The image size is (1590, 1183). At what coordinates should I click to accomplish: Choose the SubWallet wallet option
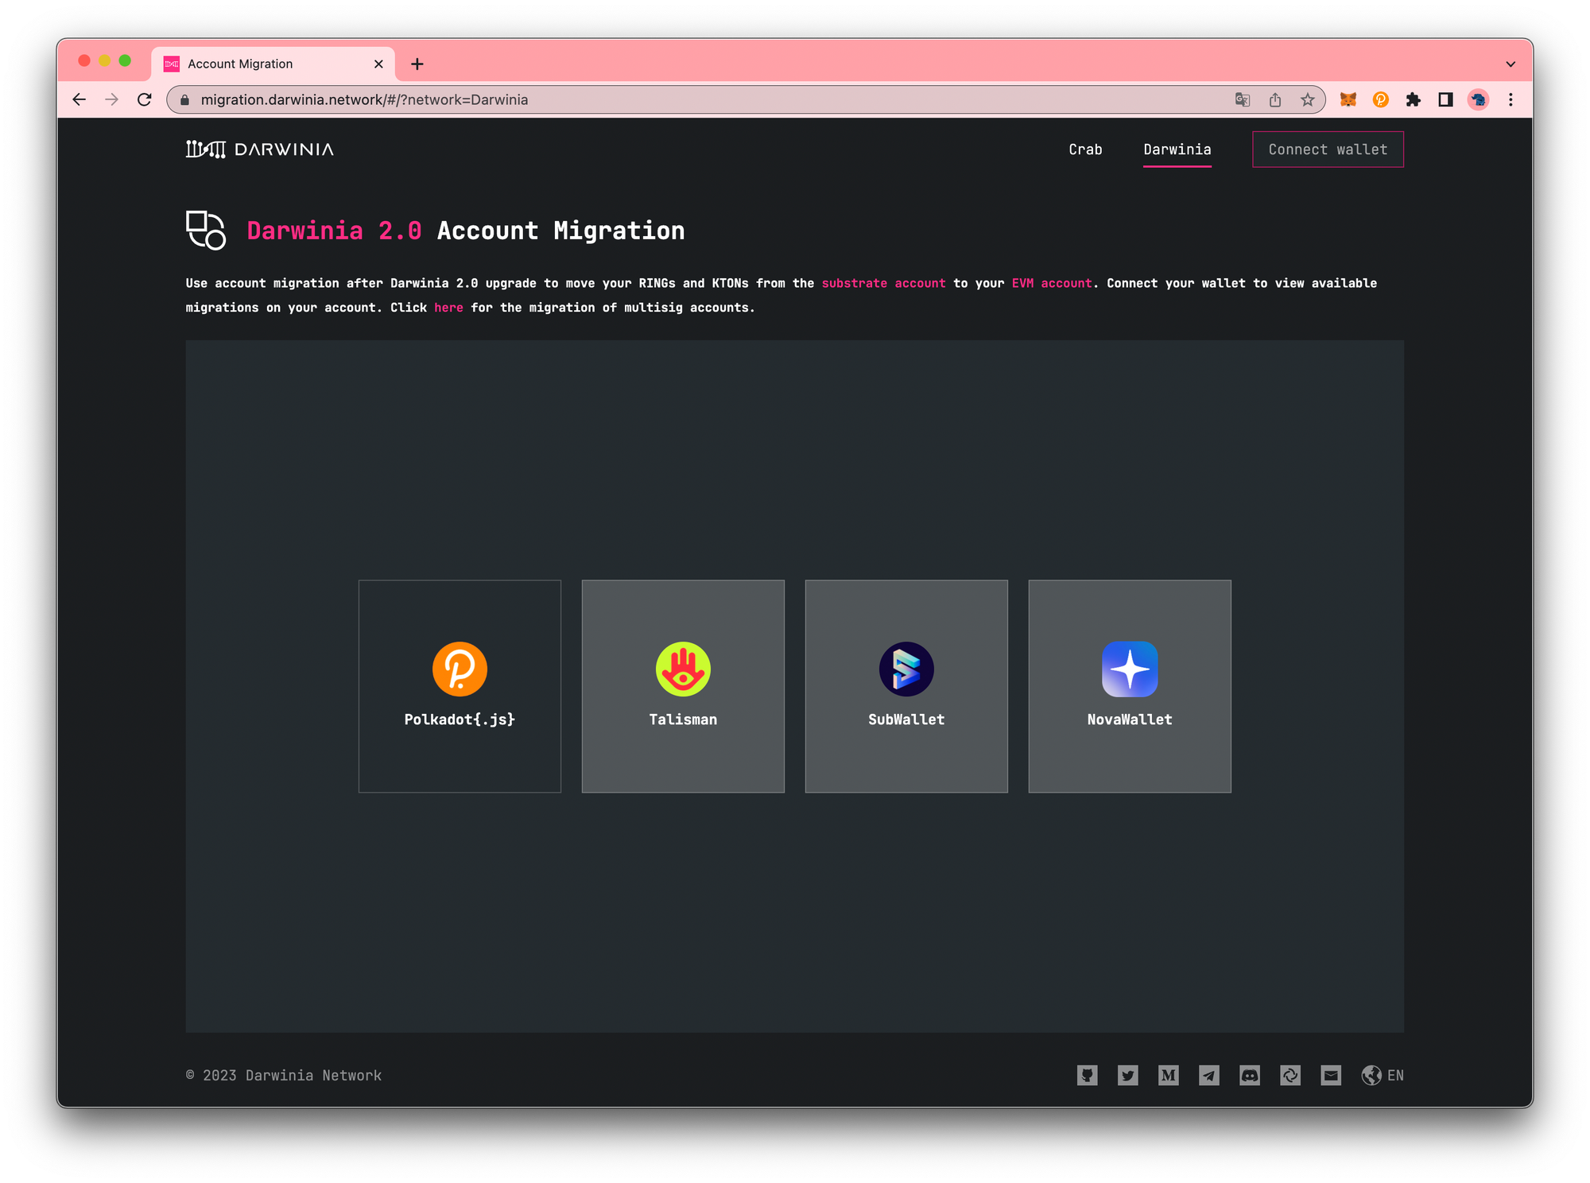pos(906,685)
